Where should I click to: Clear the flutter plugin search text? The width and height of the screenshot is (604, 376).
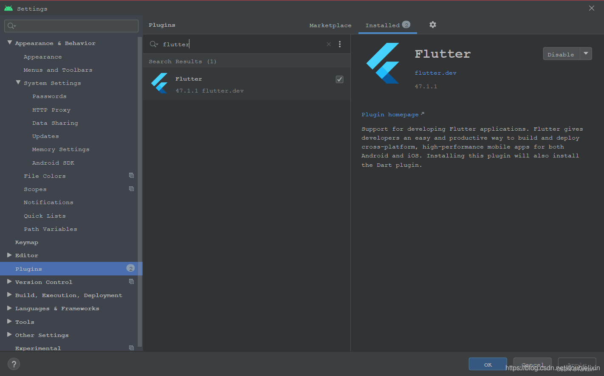pyautogui.click(x=328, y=44)
